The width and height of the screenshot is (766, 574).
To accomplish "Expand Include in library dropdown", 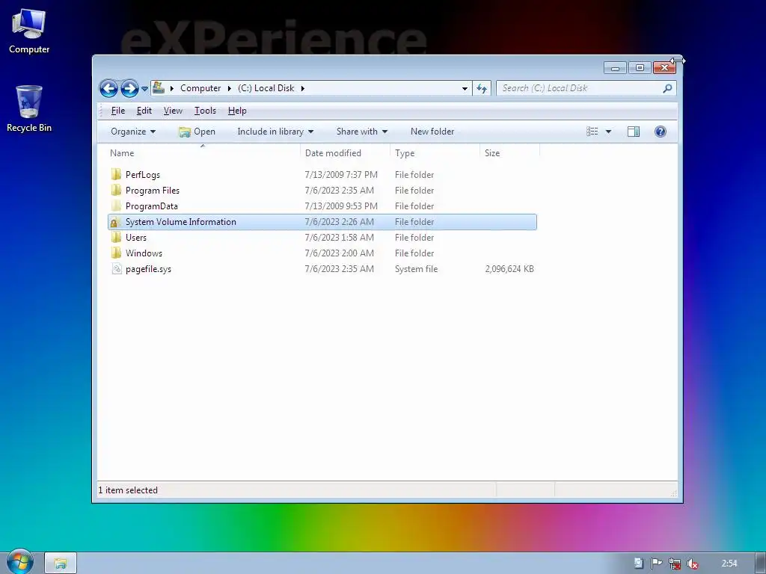I will pos(275,132).
